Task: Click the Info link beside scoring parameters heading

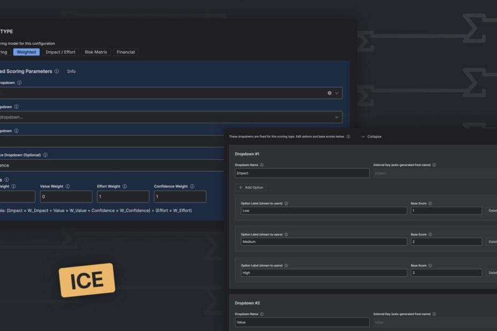Action: (71, 71)
